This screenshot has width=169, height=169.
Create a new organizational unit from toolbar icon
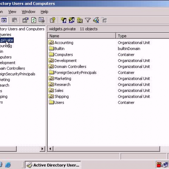[80, 20]
